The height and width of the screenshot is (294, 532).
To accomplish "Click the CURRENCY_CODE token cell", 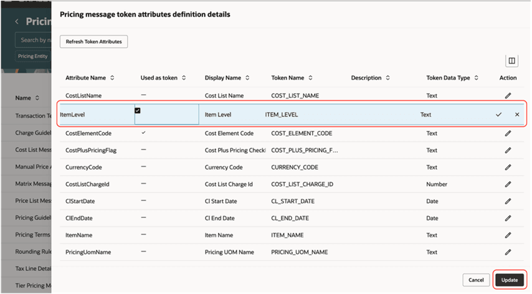I will 295,167.
